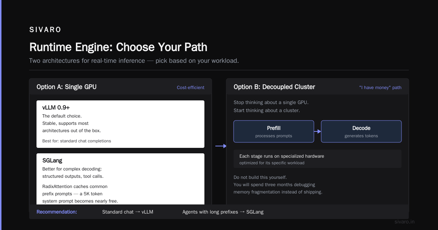This screenshot has height=230, width=438.
Task: Click 'processes prompts' caption
Action: pos(274,136)
